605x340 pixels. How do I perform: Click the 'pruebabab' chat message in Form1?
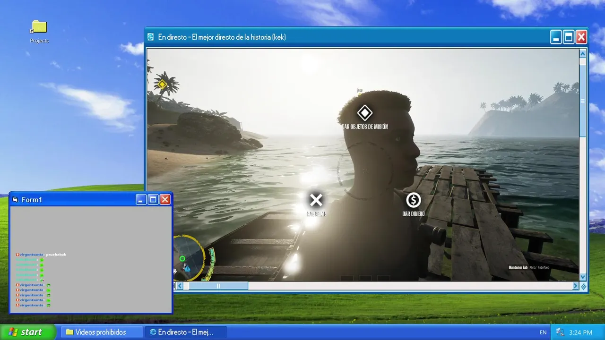(56, 255)
